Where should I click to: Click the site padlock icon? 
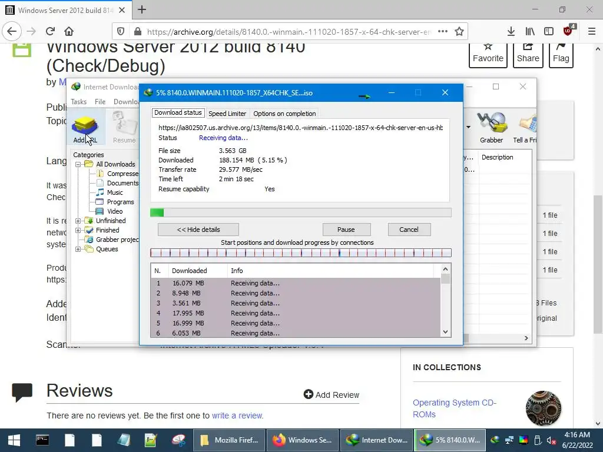point(137,32)
